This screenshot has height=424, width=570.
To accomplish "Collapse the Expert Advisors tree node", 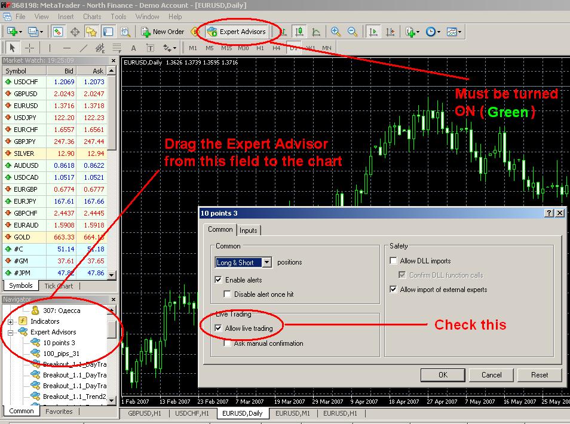I will pos(11,333).
